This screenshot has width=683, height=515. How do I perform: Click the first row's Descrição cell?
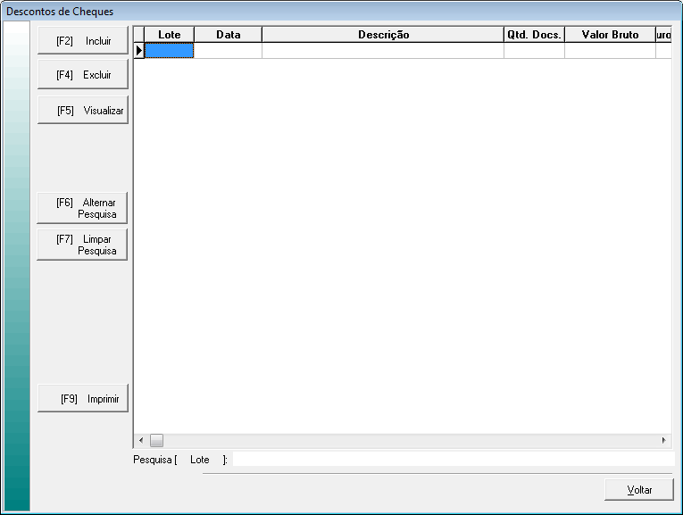pyautogui.click(x=382, y=51)
